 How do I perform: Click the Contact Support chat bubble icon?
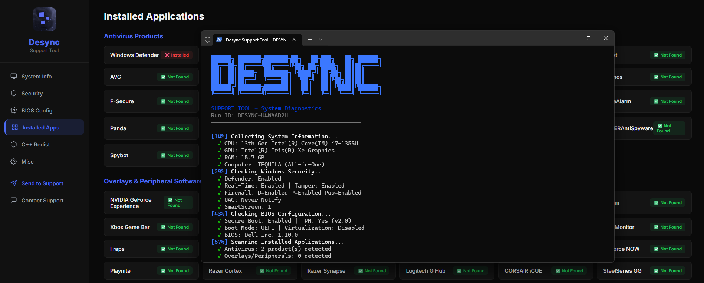tap(14, 200)
